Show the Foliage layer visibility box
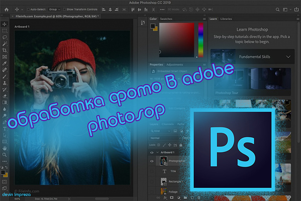301x201 pixels. (152, 191)
